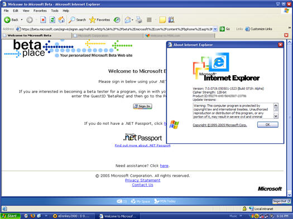Click the Sign Out button

point(281,201)
